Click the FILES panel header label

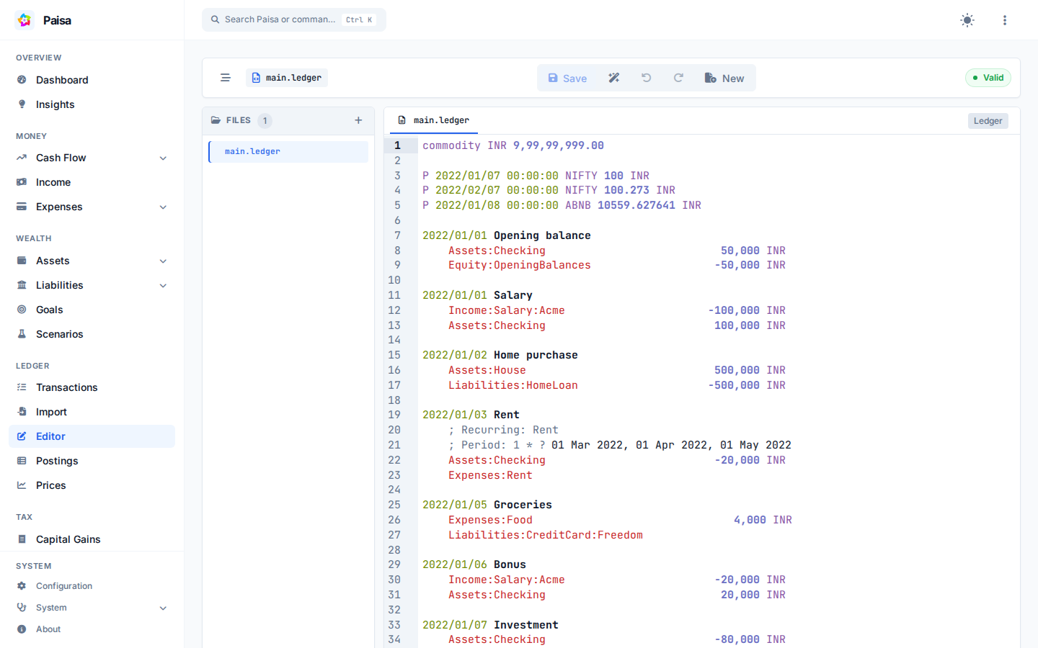click(239, 120)
